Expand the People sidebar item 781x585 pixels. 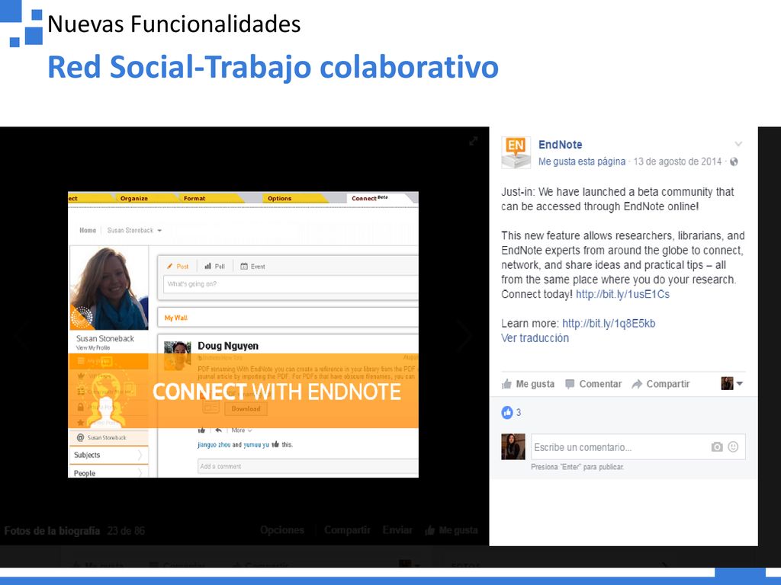(108, 472)
